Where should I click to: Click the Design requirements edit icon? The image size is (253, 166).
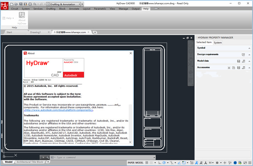243,54
